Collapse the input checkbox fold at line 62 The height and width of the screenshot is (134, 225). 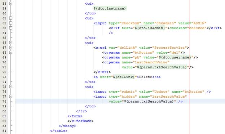10,23
